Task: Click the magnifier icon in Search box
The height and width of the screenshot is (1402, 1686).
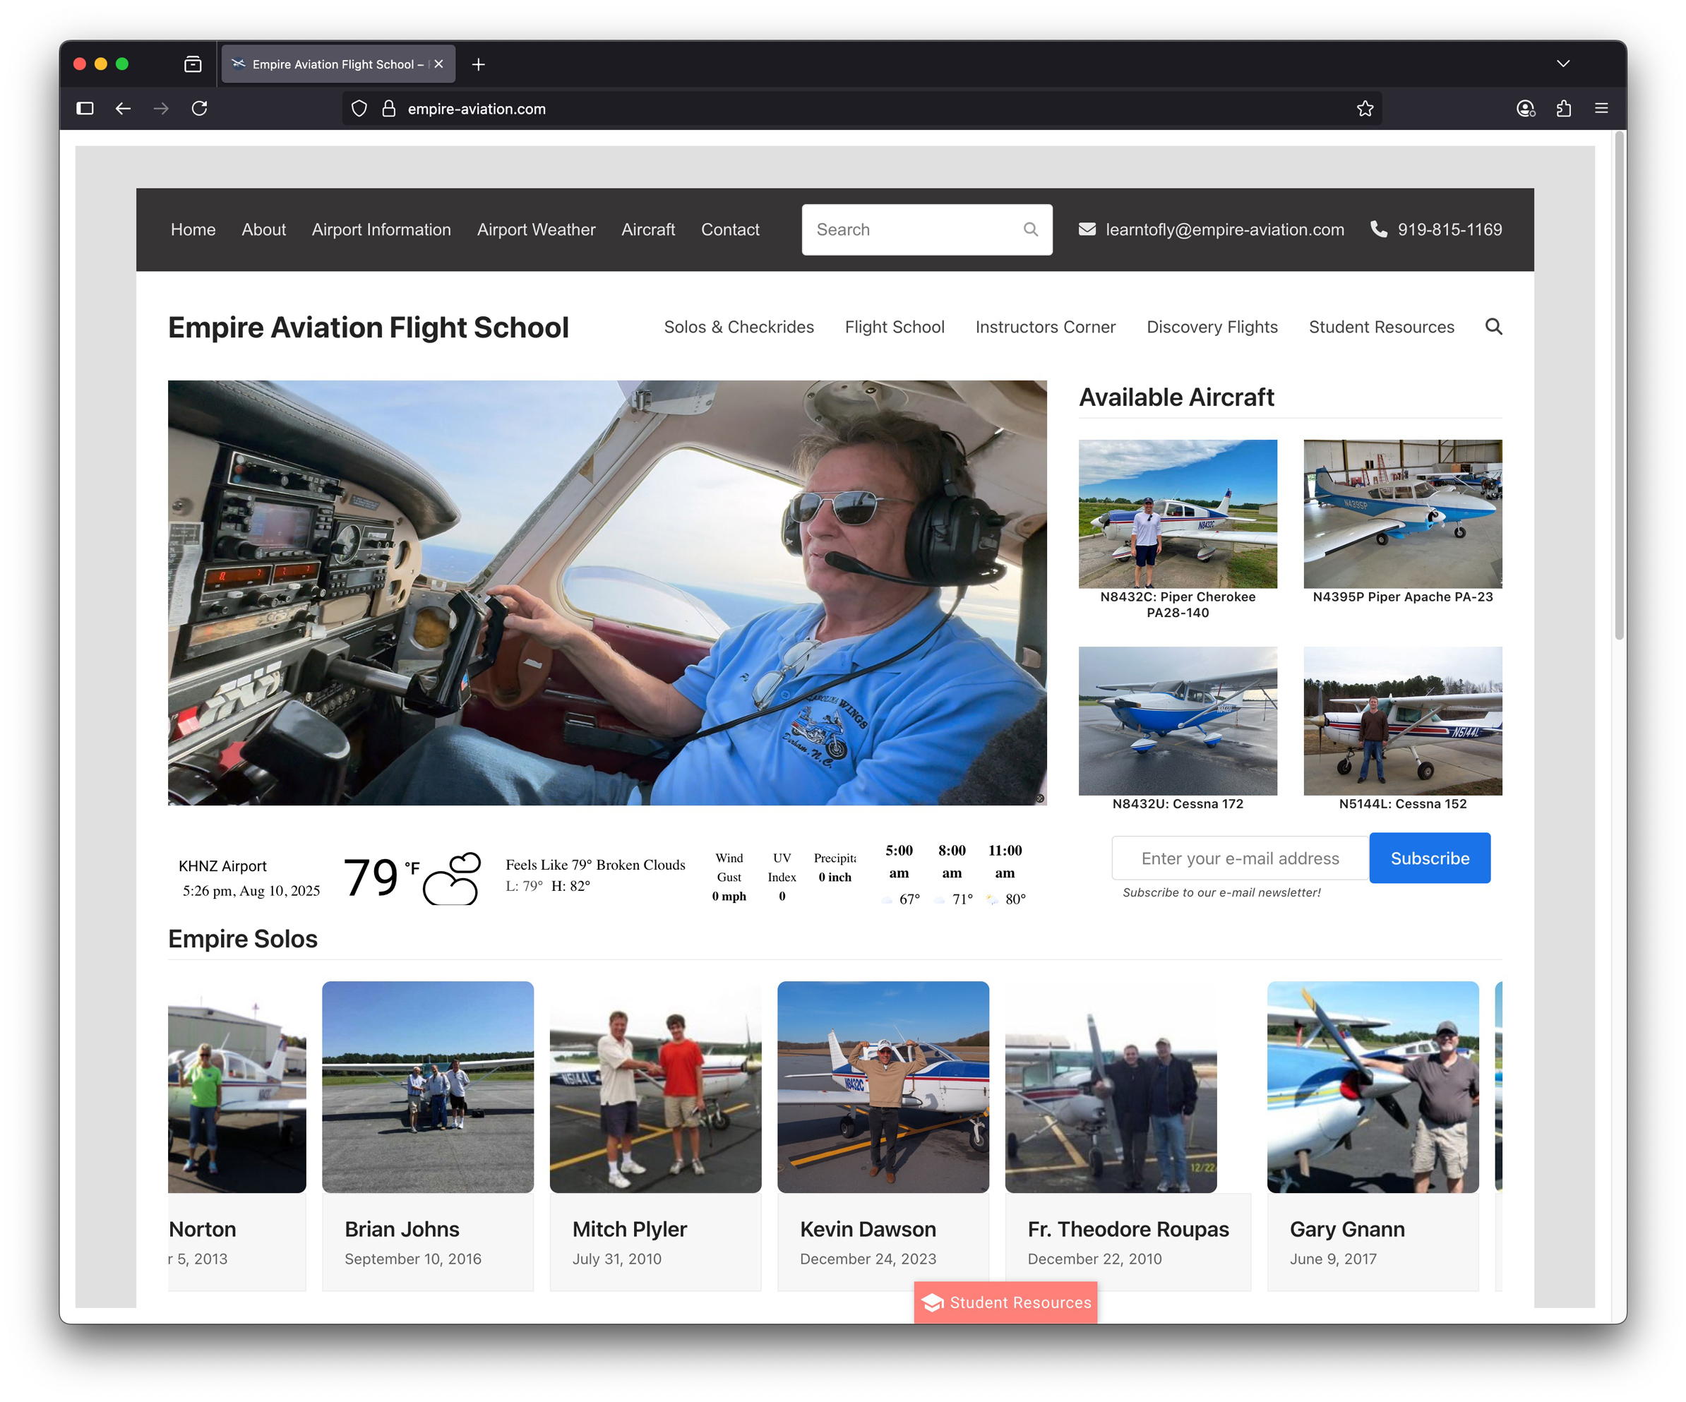Action: click(1031, 229)
